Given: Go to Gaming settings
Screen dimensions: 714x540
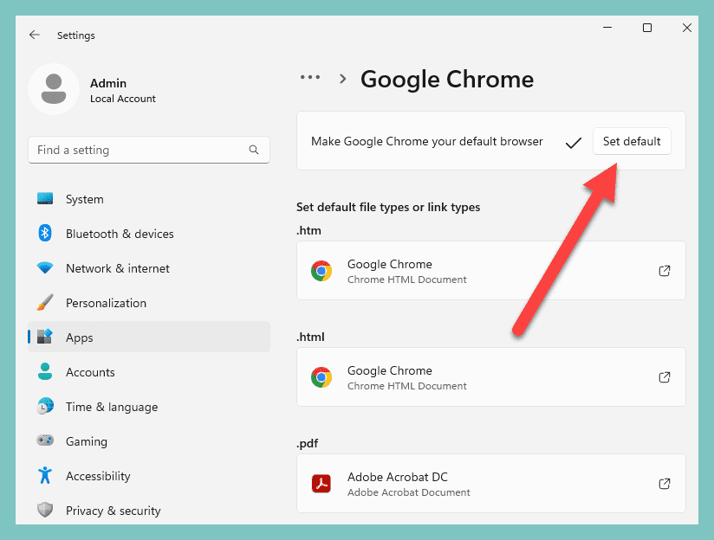Looking at the screenshot, I should pyautogui.click(x=149, y=441).
